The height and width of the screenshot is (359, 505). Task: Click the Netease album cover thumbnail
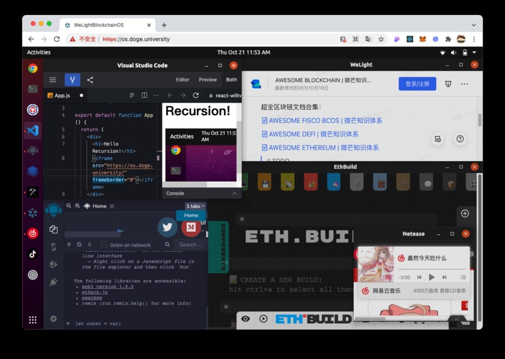pos(376,264)
